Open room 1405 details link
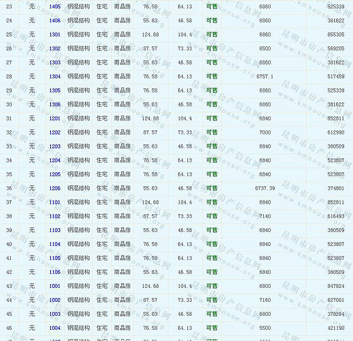The height and width of the screenshot is (341, 353). tap(54, 6)
